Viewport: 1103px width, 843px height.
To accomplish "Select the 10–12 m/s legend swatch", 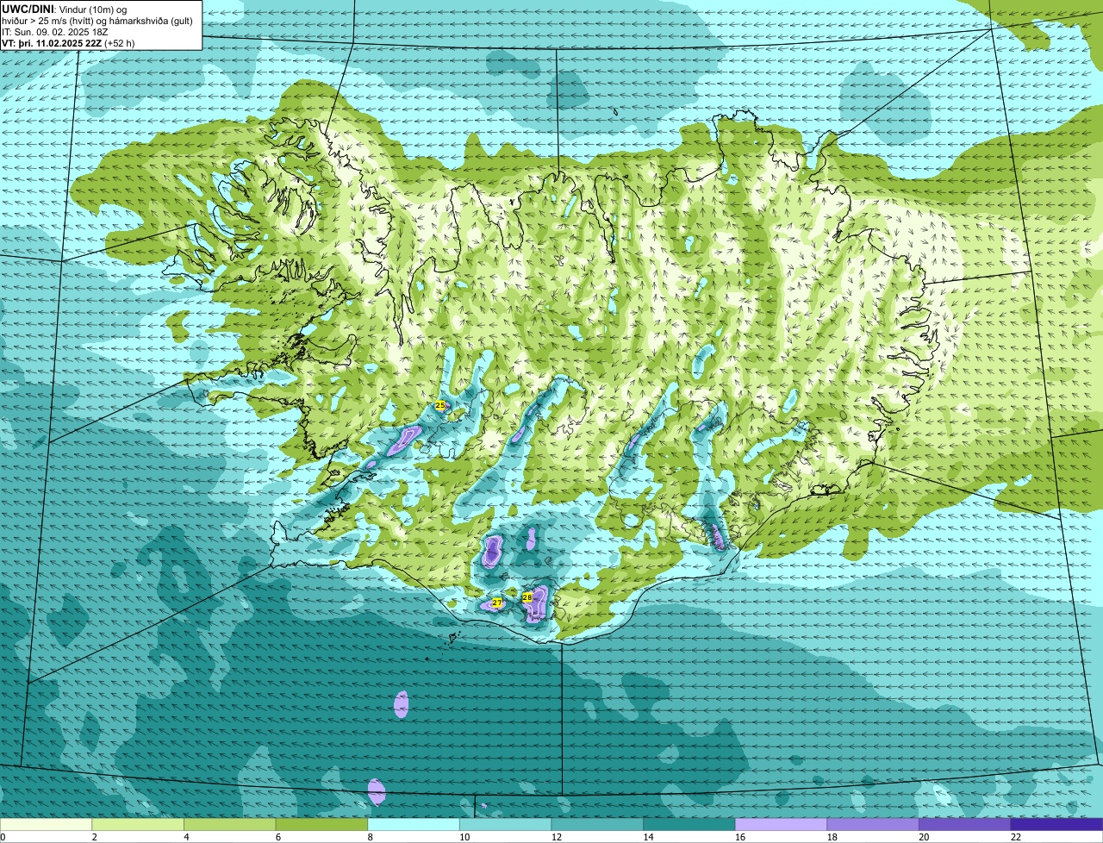I will point(505,824).
